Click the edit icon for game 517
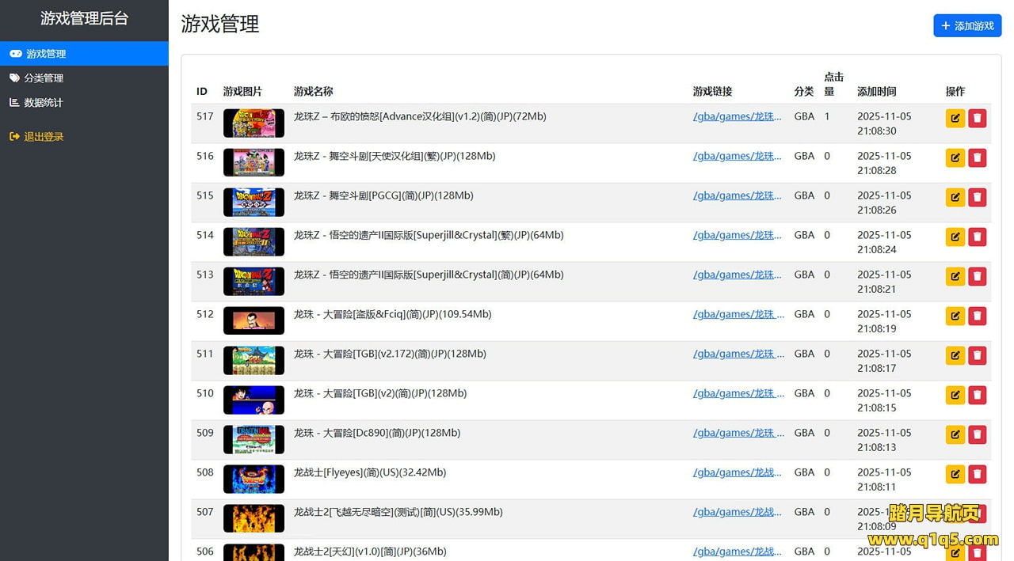Screen dimensions: 1014x561 [x=955, y=119]
